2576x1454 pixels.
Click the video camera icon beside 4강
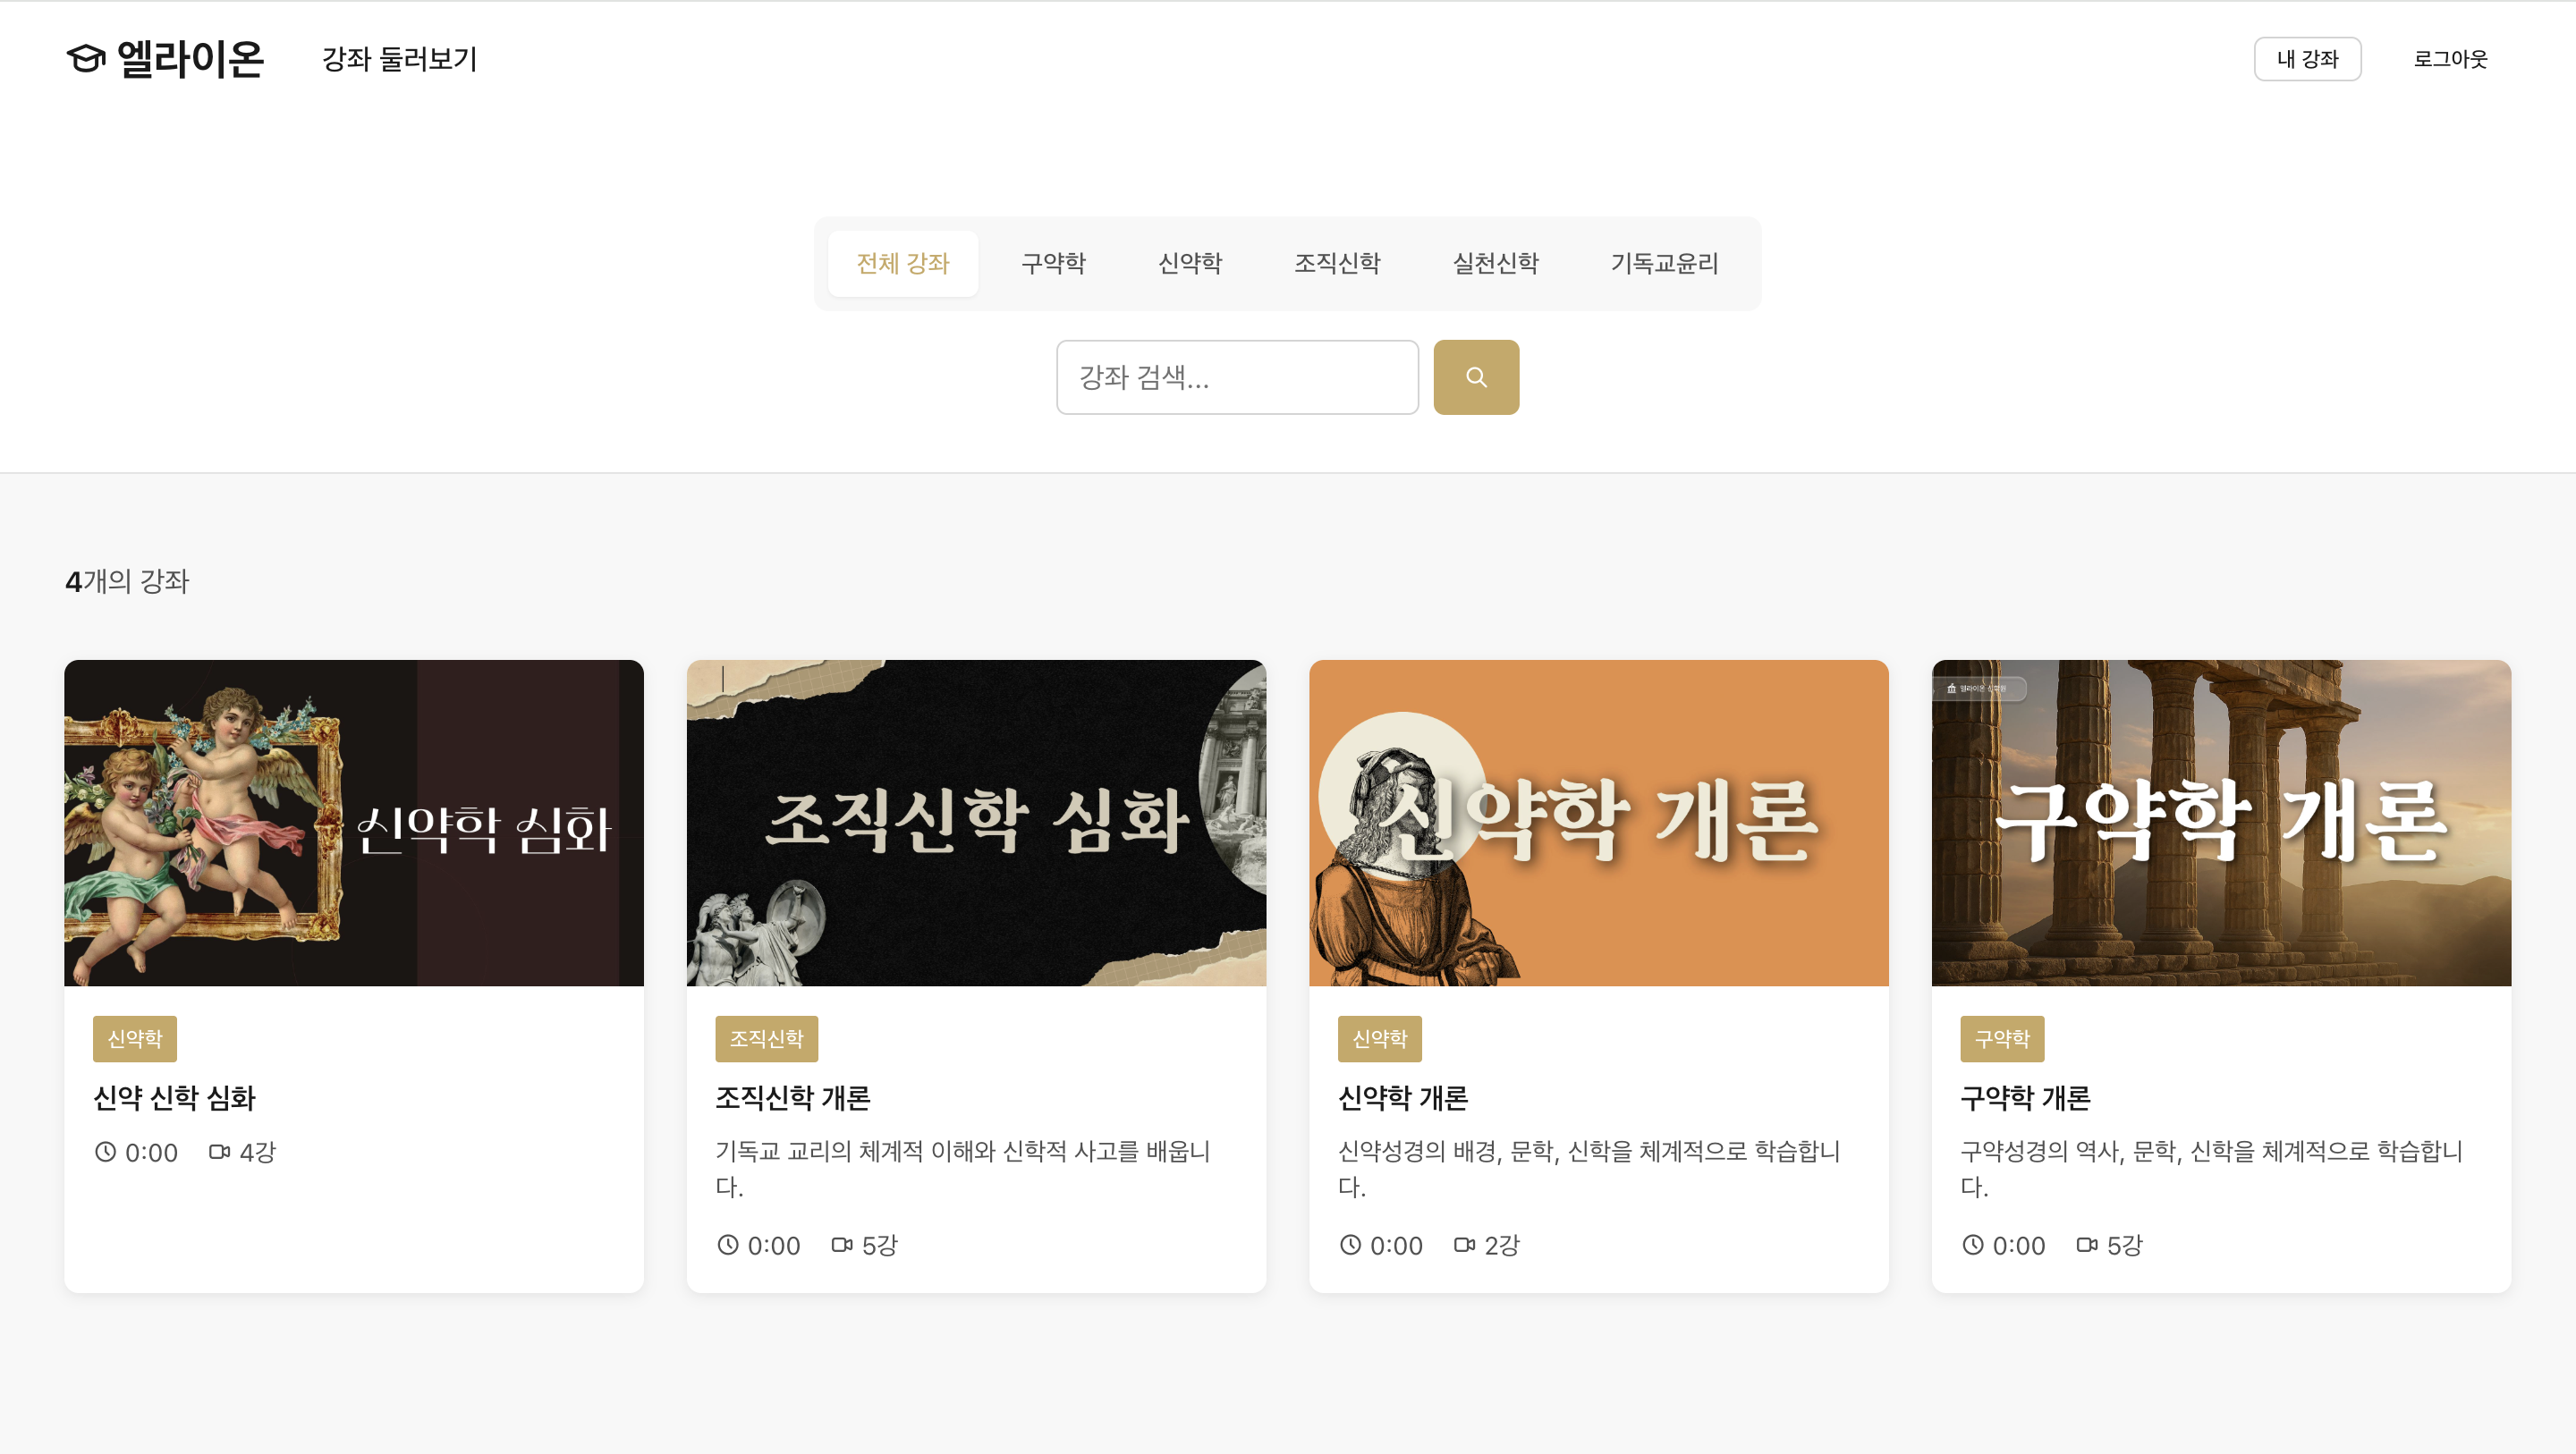(x=219, y=1152)
